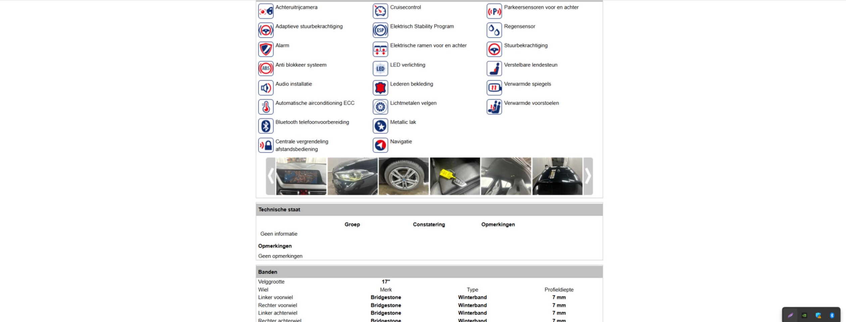Click the Regensensor water drops icon
The image size is (846, 322).
coord(494,30)
